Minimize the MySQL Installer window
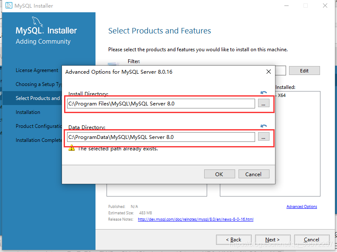The width and height of the screenshot is (337, 252). click(286, 6)
